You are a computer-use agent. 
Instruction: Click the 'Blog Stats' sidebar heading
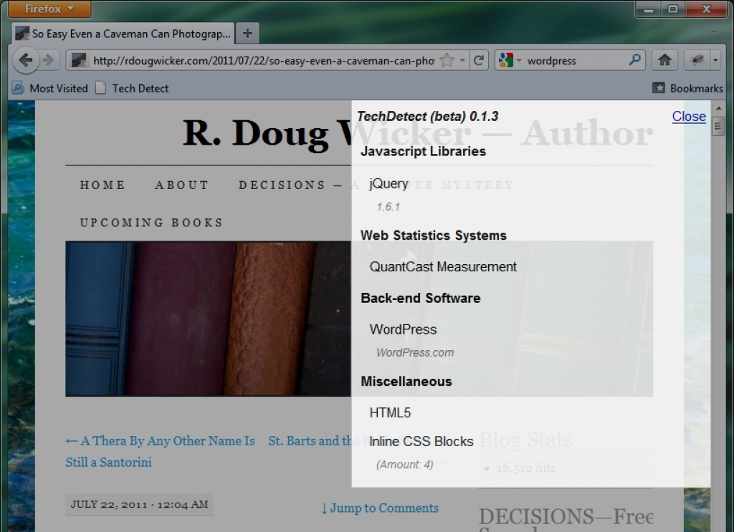click(x=525, y=440)
